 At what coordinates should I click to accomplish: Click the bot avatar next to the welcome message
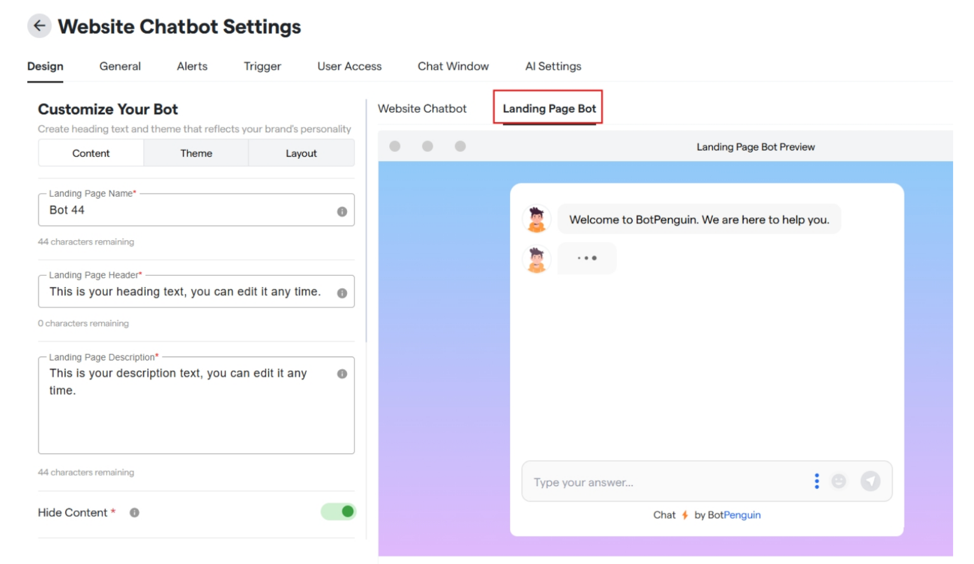536,219
